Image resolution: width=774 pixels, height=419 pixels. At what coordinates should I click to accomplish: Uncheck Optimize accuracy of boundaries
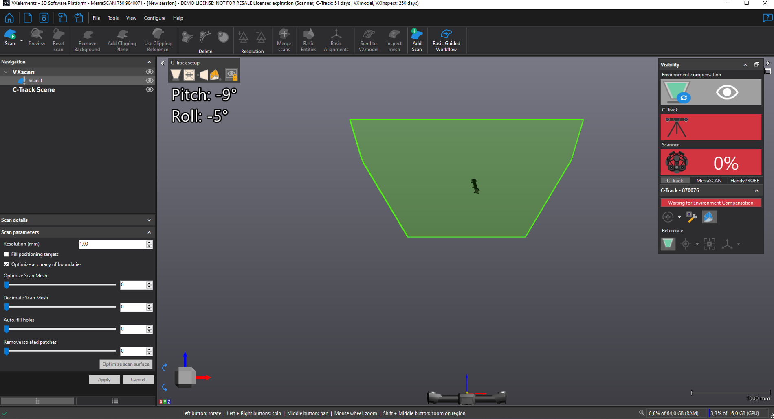click(x=7, y=264)
